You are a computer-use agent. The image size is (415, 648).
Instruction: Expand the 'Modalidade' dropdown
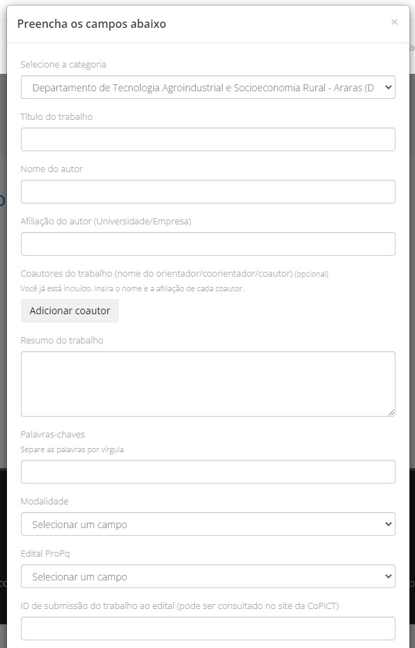[x=208, y=524]
